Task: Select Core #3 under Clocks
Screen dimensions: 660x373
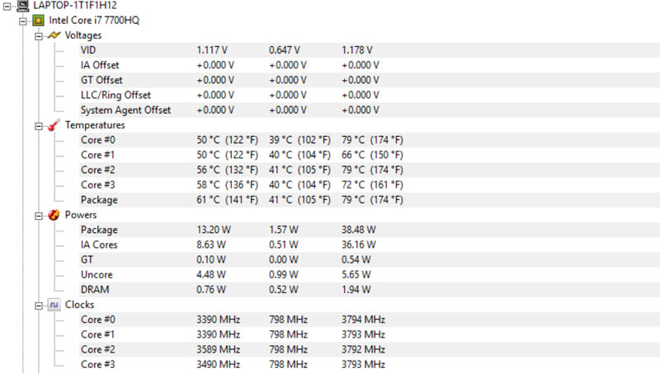Action: (370, 365)
